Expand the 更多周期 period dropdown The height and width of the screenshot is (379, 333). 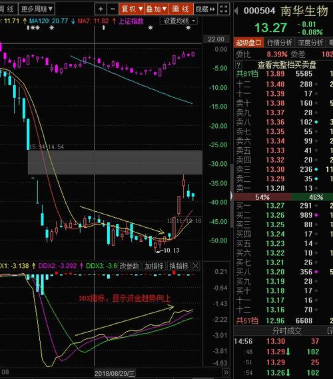tap(37, 9)
